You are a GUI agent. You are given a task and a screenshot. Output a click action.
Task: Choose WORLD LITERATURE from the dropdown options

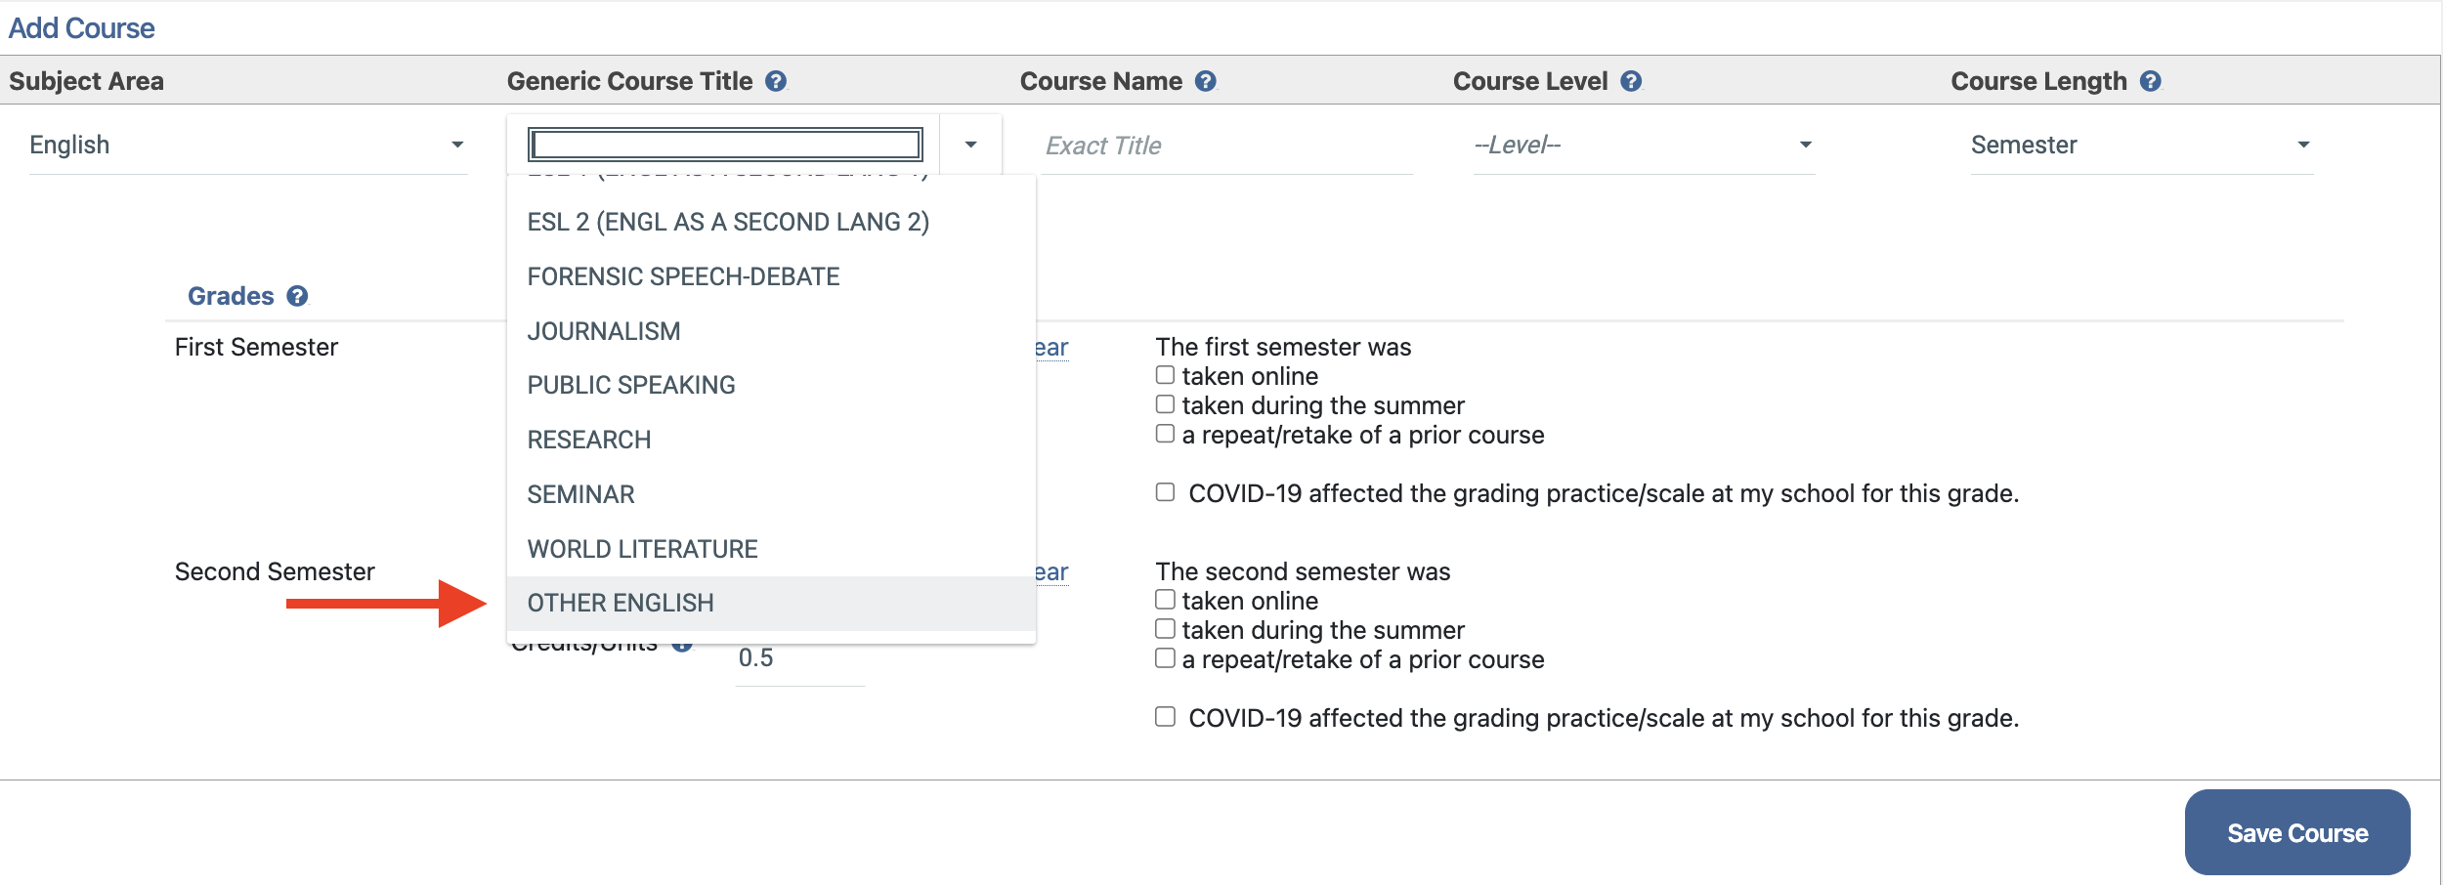641,548
